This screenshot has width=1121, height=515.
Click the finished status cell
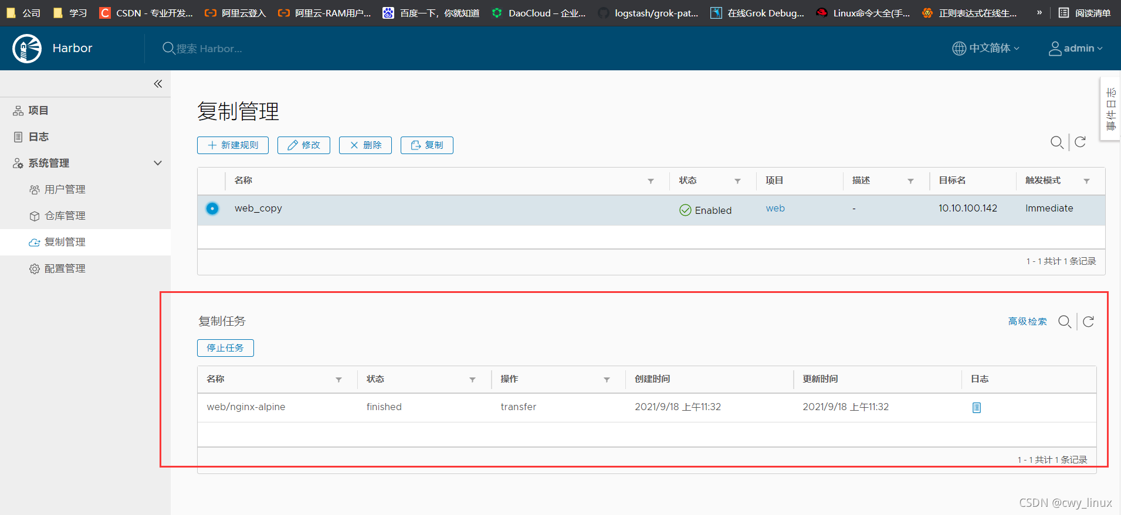click(384, 407)
